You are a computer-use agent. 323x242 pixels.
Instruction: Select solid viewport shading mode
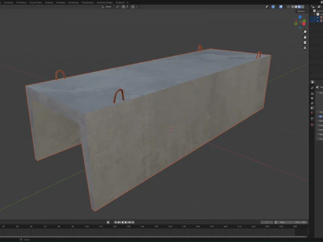(296, 7)
